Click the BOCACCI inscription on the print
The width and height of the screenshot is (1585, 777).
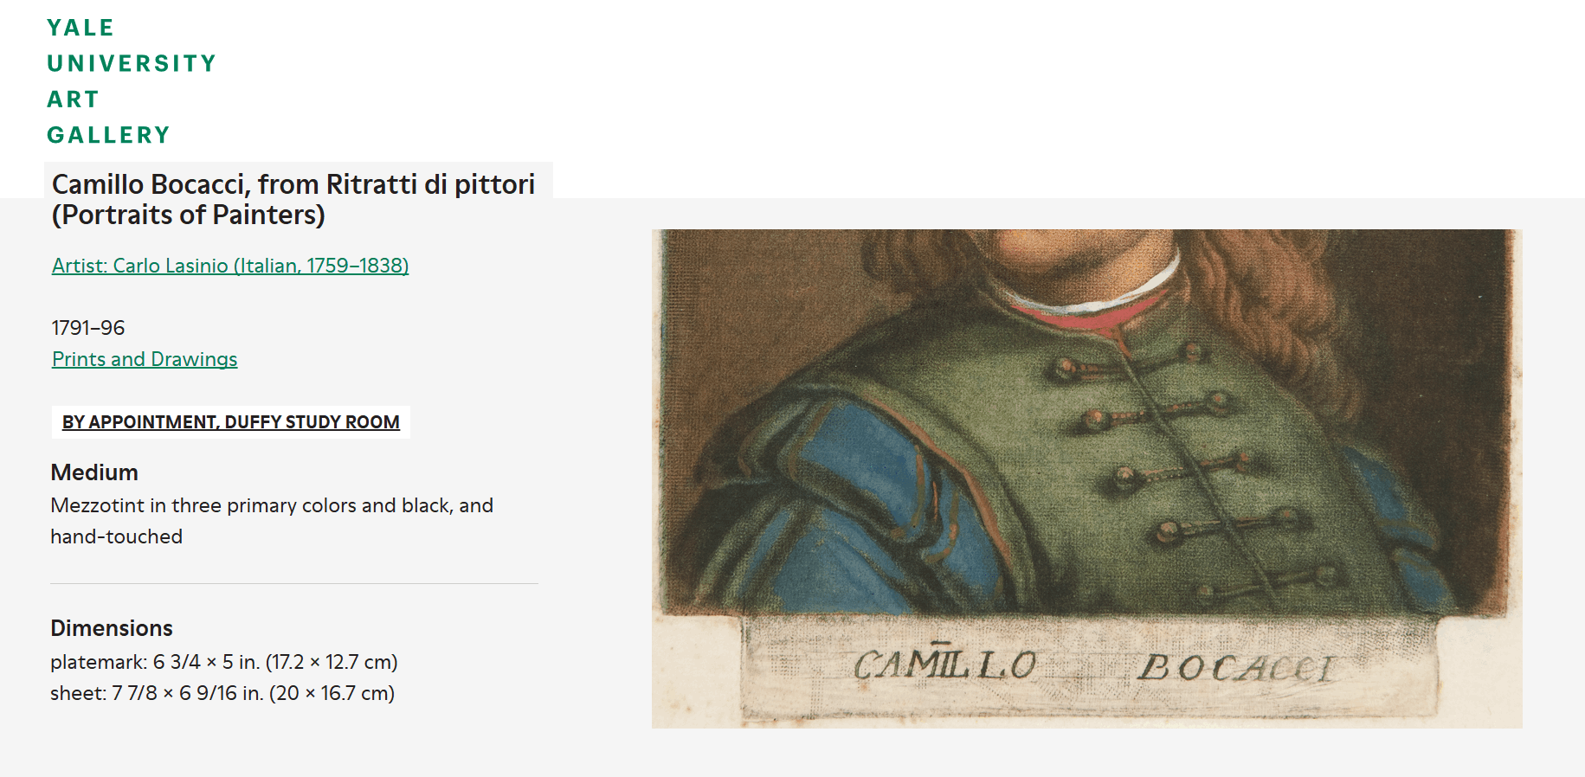tap(1236, 668)
